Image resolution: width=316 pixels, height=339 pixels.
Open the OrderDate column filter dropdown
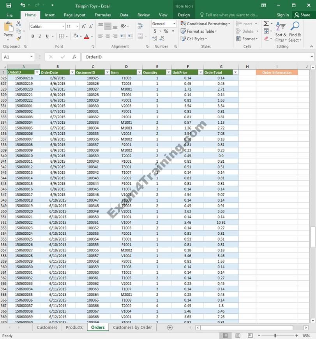[72, 72]
